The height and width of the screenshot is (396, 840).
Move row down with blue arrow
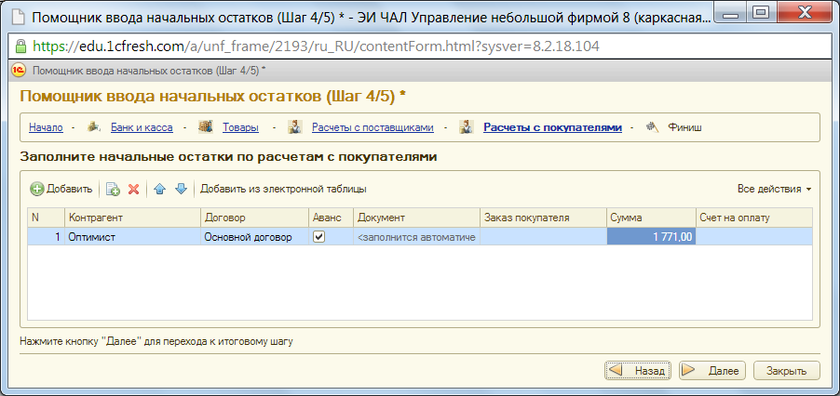point(181,190)
